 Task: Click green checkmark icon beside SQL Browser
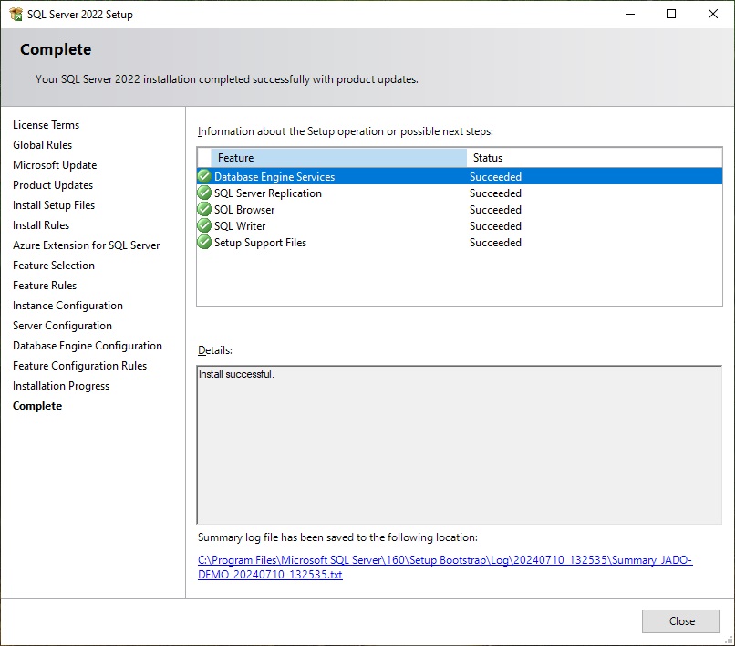pos(204,209)
